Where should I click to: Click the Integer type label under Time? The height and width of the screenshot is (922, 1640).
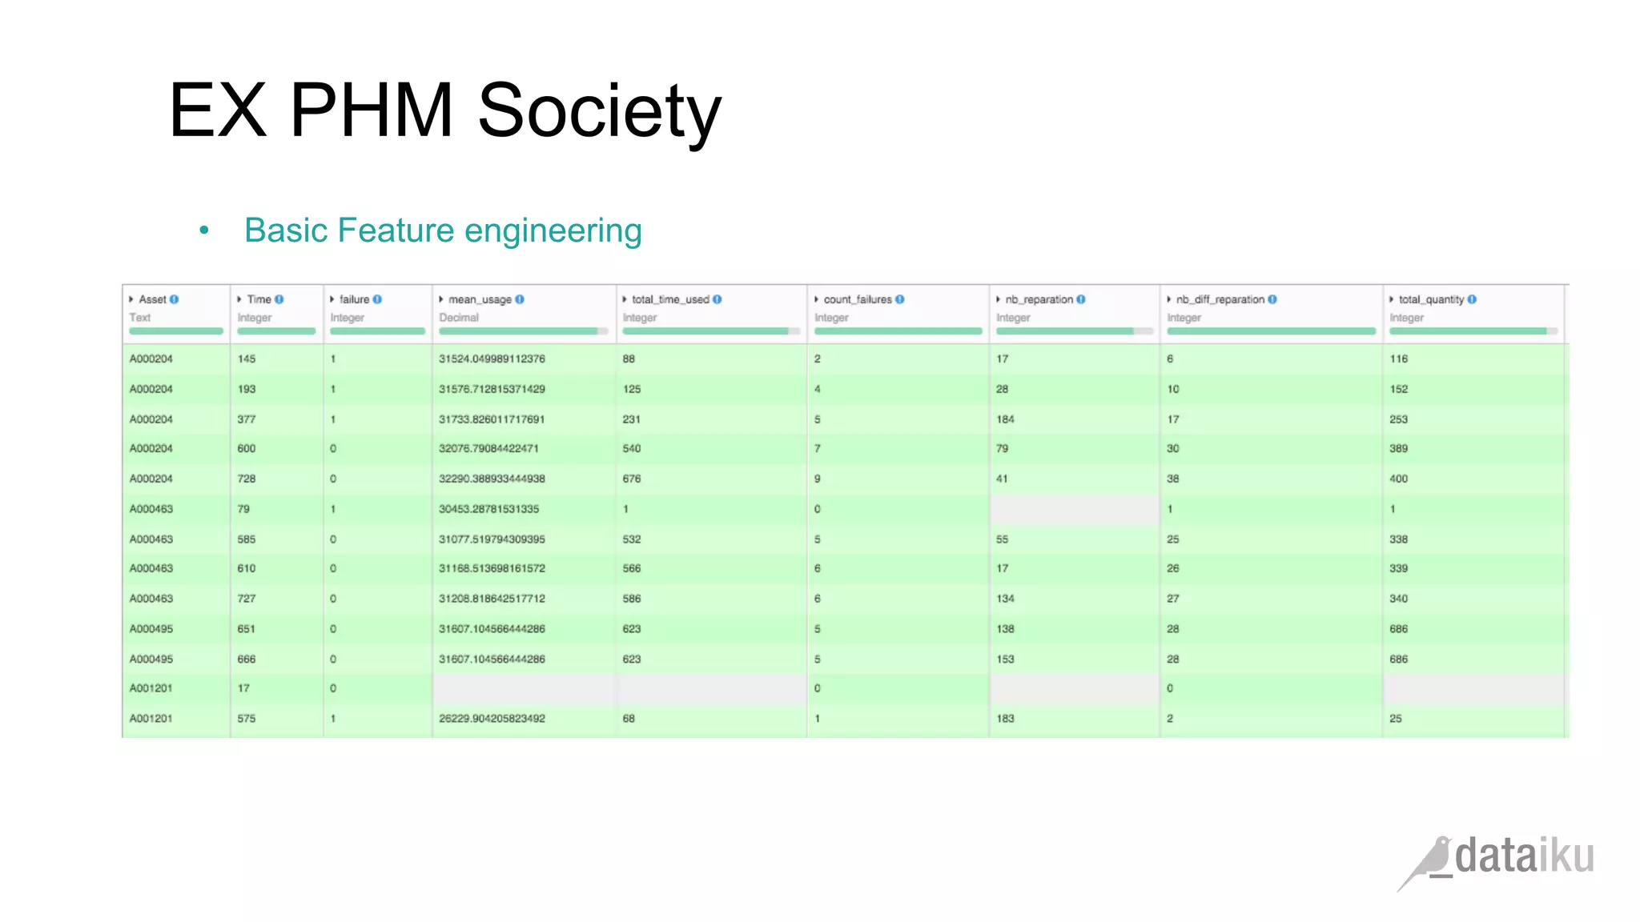(255, 318)
